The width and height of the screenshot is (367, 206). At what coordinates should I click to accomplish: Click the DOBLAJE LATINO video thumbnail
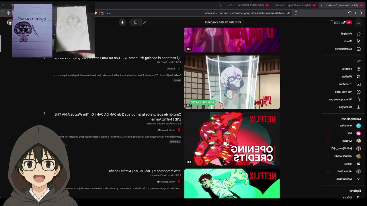pyautogui.click(x=232, y=82)
